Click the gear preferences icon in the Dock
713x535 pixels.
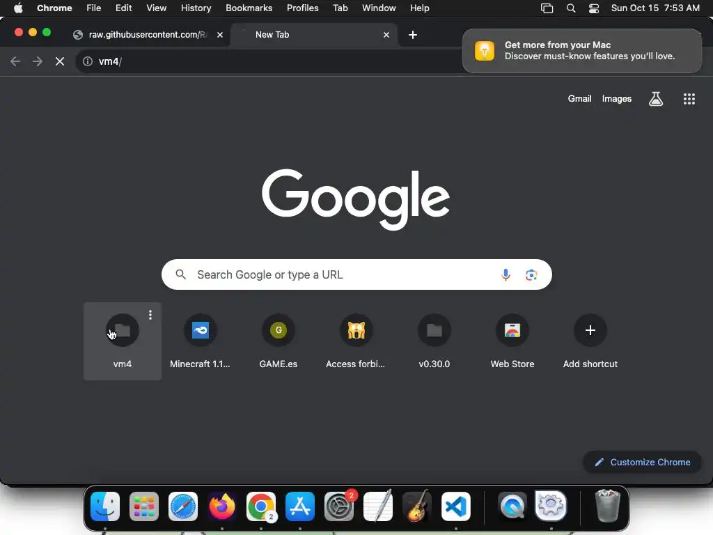(x=551, y=506)
